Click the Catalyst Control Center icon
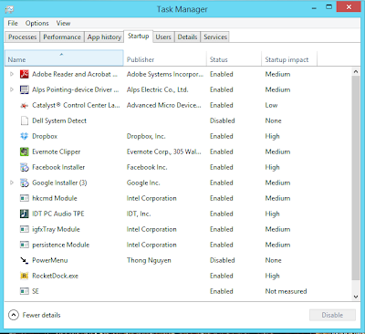This screenshot has height=334, width=365. pyautogui.click(x=24, y=105)
